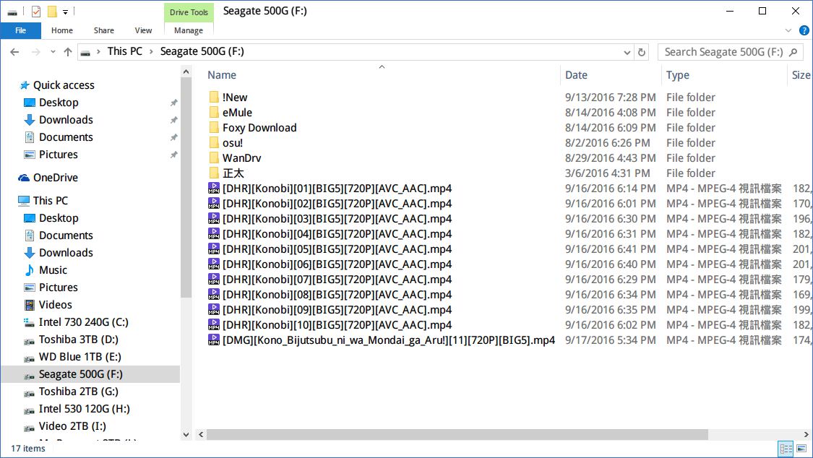Open the Toshiba 3TB (D:) drive
The width and height of the screenshot is (813, 458).
(78, 340)
